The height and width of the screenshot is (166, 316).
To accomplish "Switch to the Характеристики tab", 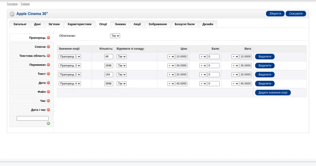I will click(80, 24).
